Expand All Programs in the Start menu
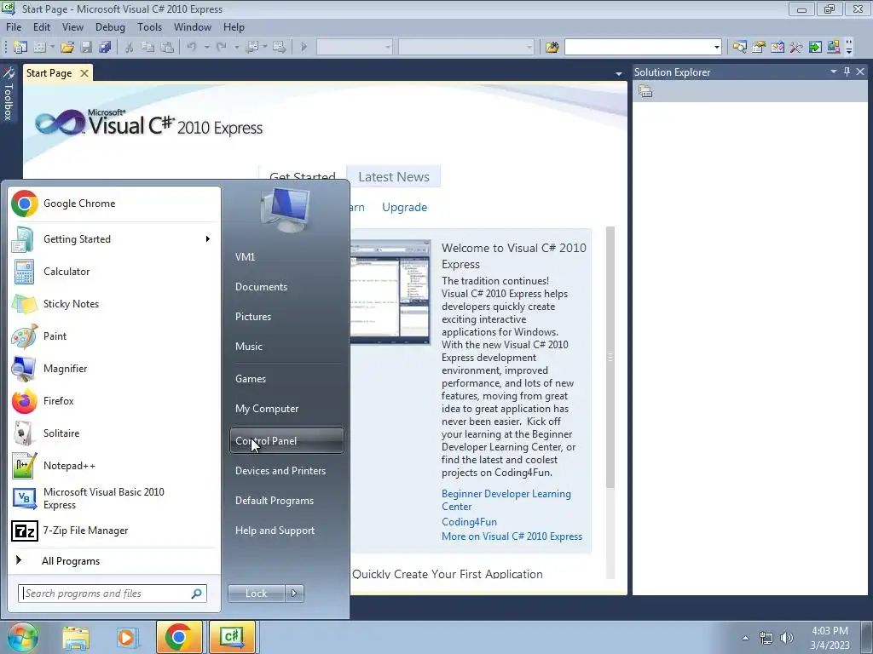The height and width of the screenshot is (654, 873). (114, 561)
